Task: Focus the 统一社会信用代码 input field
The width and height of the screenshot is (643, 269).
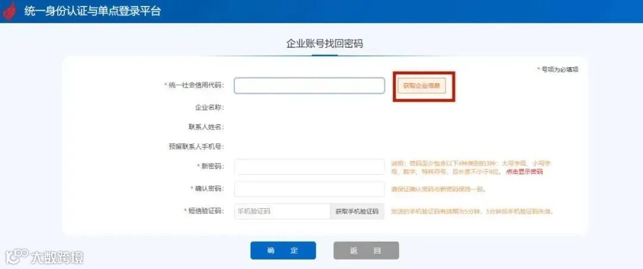Action: pos(309,86)
